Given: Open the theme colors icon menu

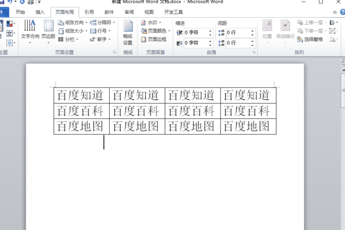Looking at the screenshot, I should (10, 24).
